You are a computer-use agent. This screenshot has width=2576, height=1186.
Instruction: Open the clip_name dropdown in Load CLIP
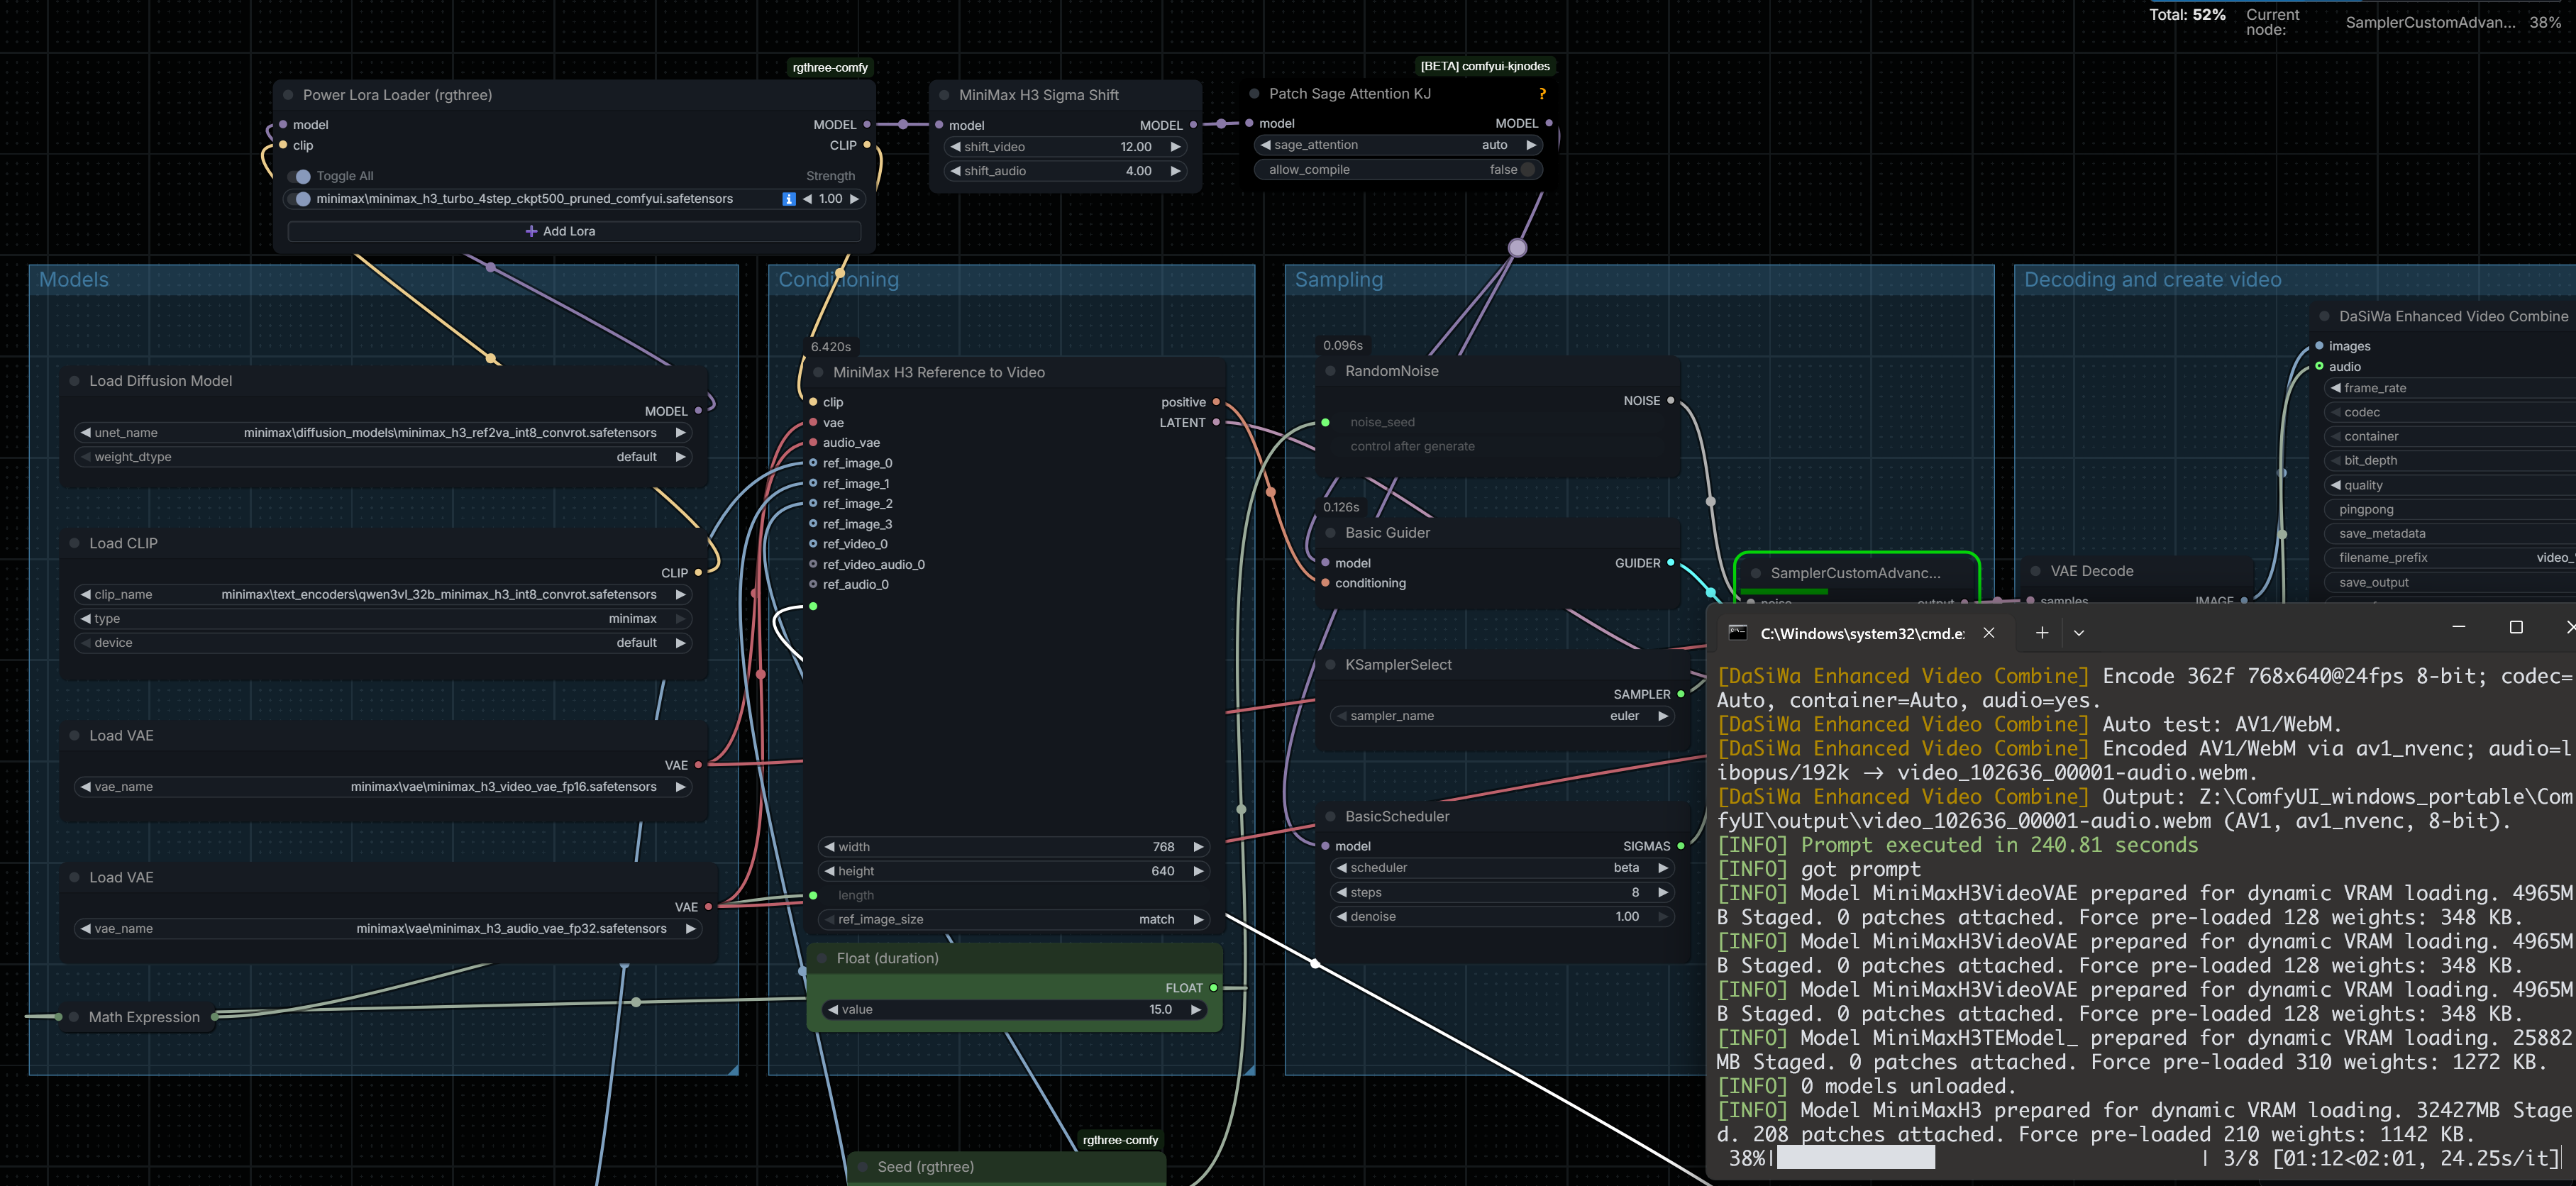coord(383,595)
